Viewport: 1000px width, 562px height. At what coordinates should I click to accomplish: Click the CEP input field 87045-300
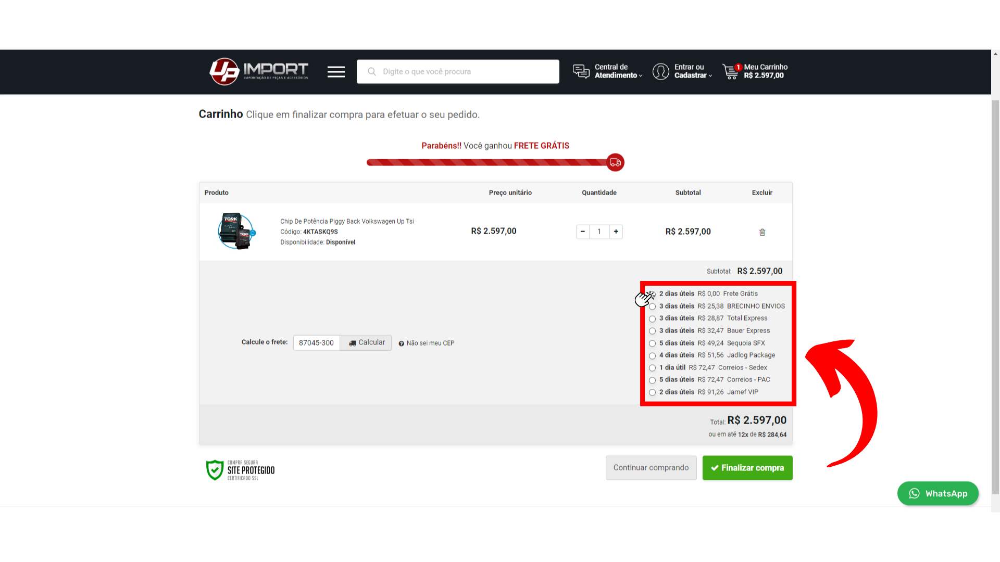[317, 342]
